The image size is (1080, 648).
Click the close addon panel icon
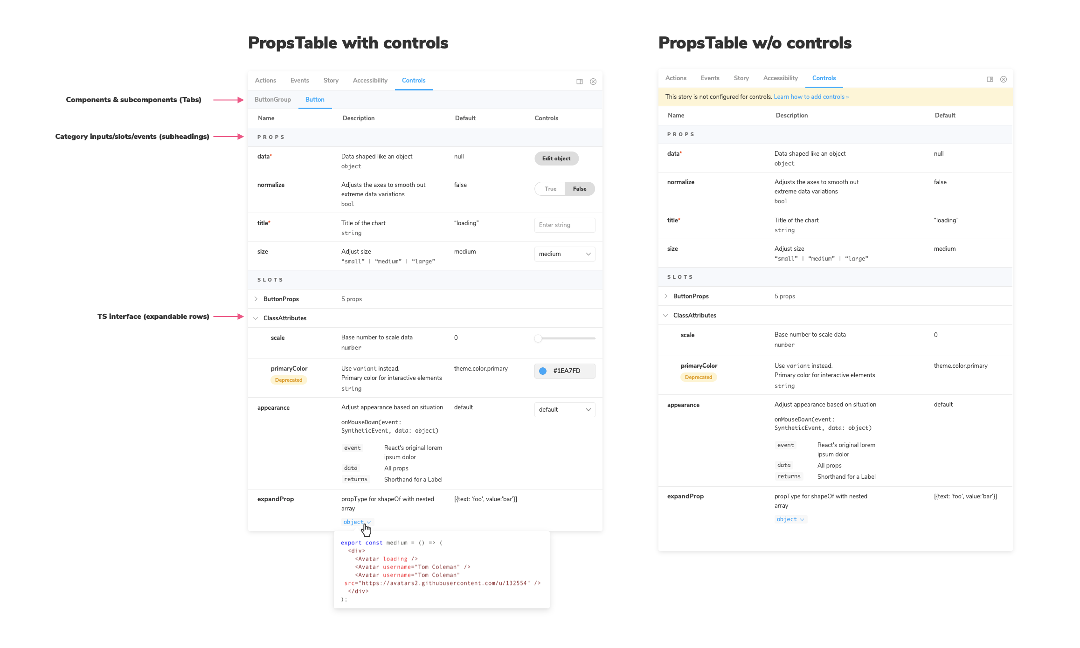[x=593, y=81]
